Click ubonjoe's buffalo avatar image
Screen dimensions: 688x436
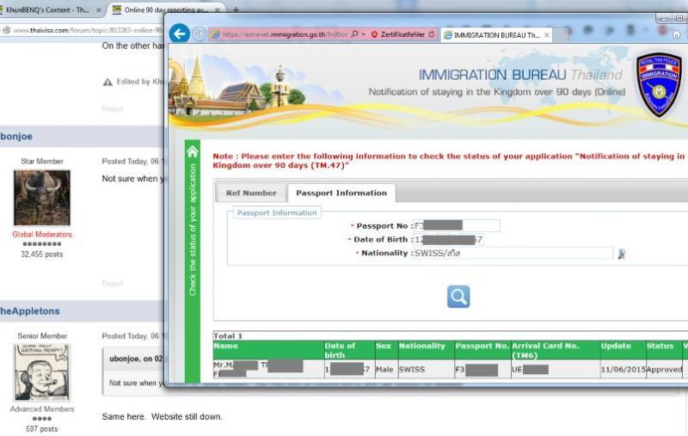point(42,198)
